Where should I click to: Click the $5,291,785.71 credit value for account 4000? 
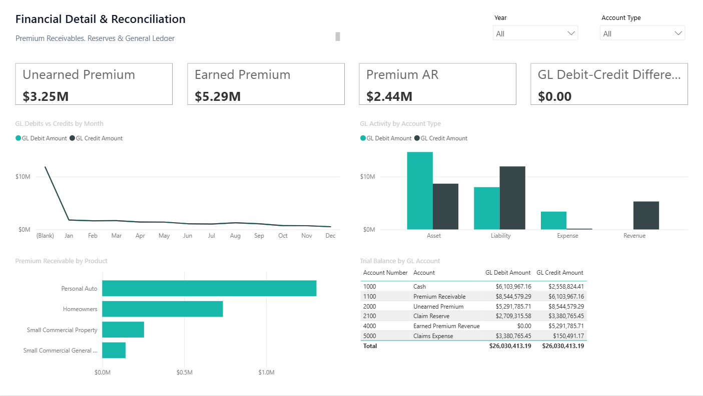click(566, 326)
